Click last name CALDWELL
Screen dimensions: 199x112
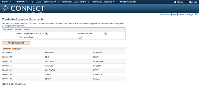pos(50,70)
